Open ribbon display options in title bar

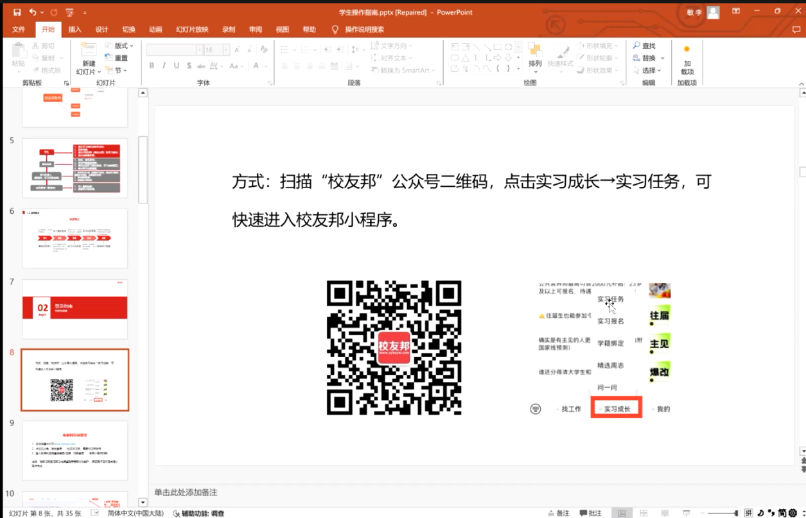[736, 12]
